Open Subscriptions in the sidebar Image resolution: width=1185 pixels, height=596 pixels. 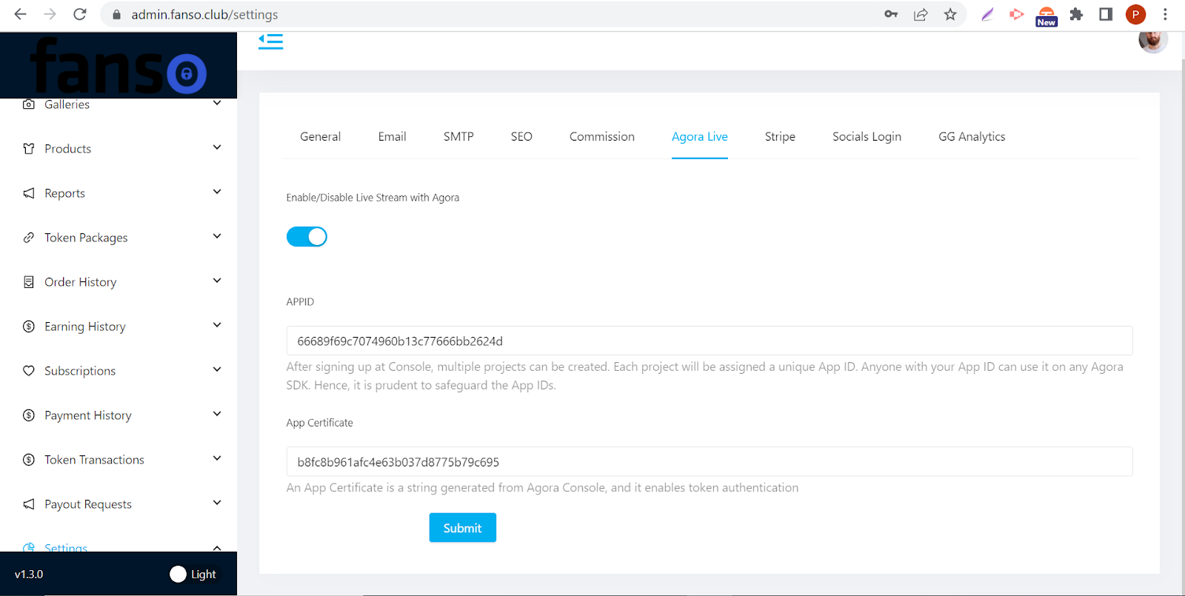point(80,371)
